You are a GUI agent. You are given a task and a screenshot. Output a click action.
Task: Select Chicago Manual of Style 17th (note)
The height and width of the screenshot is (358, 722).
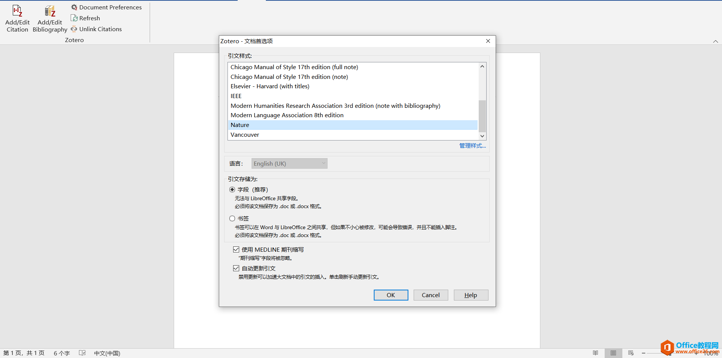coord(353,77)
